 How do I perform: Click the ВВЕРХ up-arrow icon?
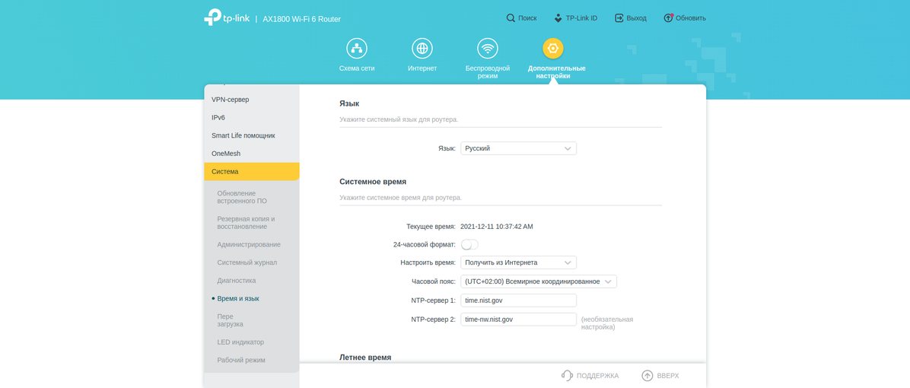647,375
